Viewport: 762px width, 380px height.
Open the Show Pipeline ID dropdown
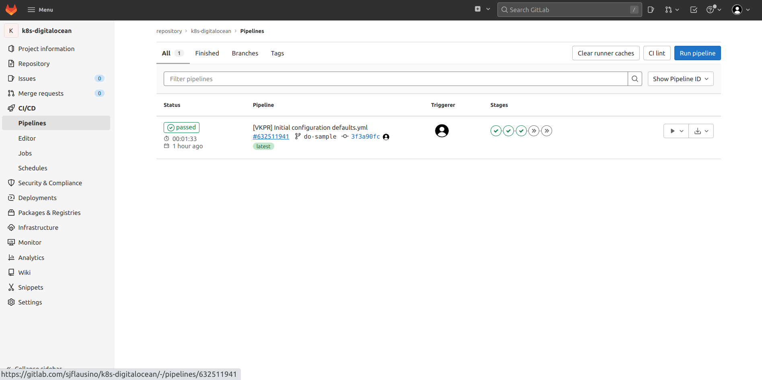680,79
